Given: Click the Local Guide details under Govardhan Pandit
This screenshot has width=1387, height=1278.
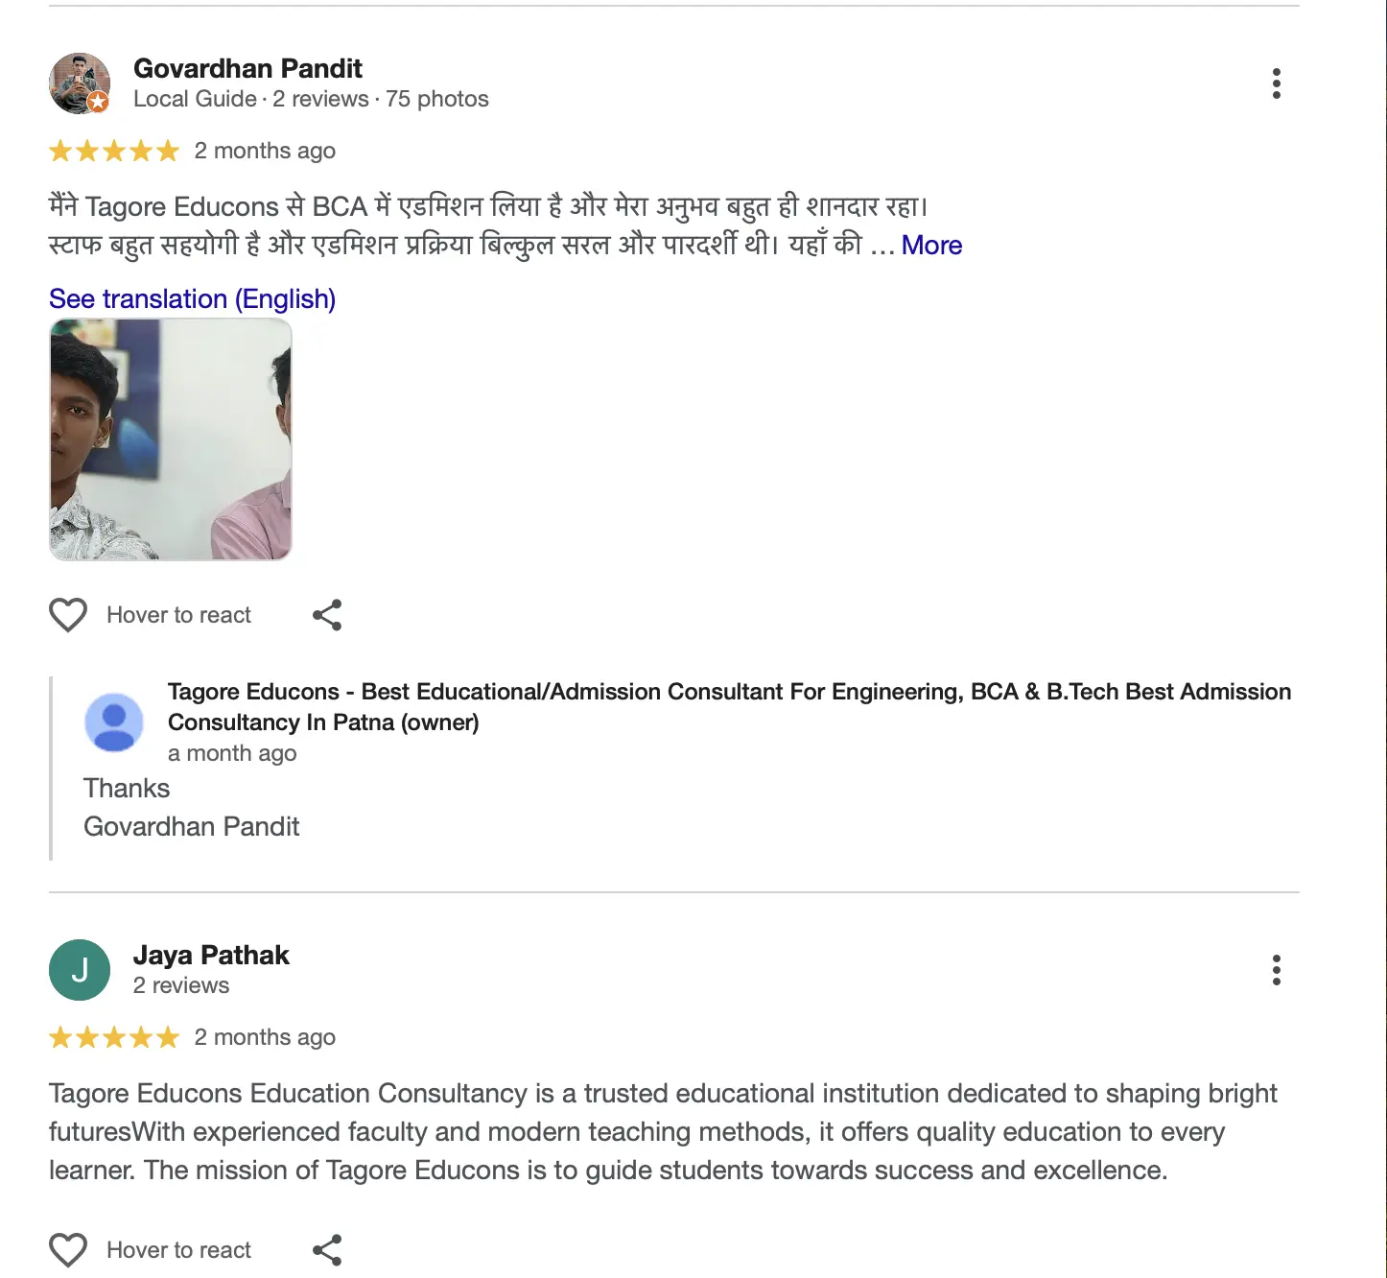Looking at the screenshot, I should coord(311,99).
